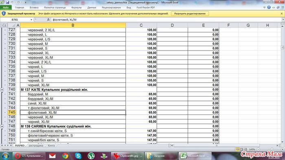Image resolution: width=285 pixels, height=160 pixels.
Task: Collapse the group at row 740
Action: point(2,90)
